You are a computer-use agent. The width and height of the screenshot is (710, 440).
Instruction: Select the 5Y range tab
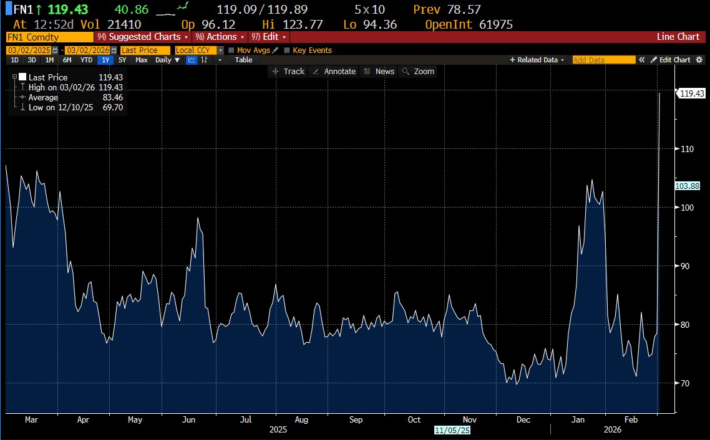pyautogui.click(x=122, y=60)
